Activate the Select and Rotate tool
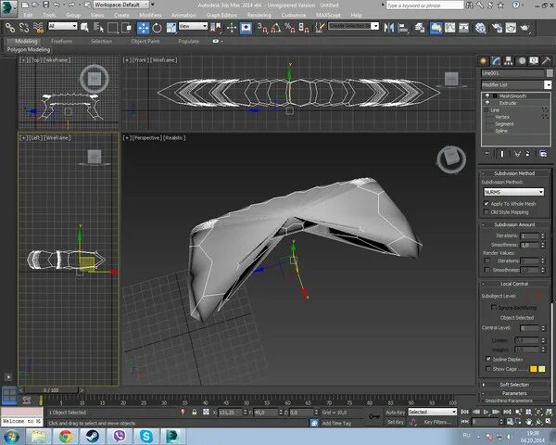 157,28
